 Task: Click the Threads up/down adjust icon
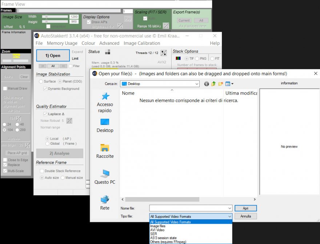coord(164,53)
